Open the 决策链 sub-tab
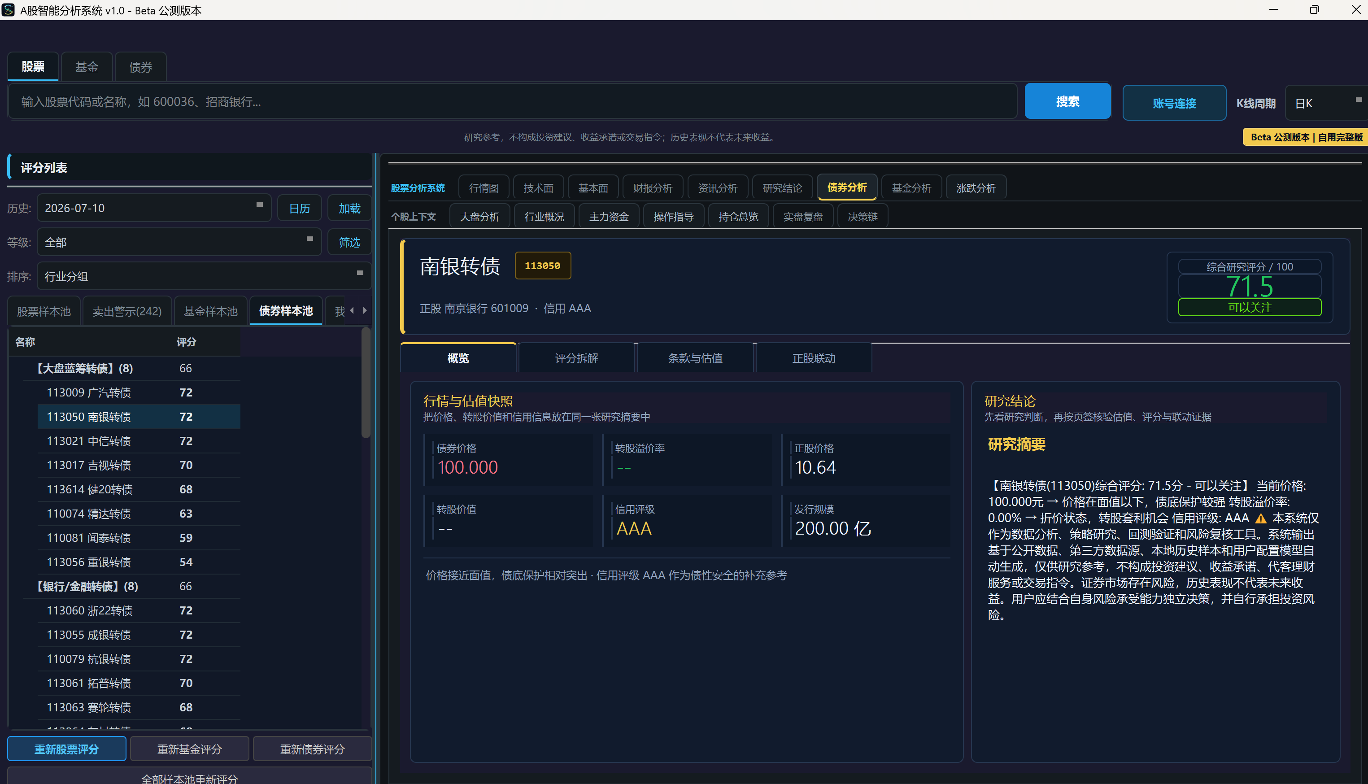 [x=863, y=217]
